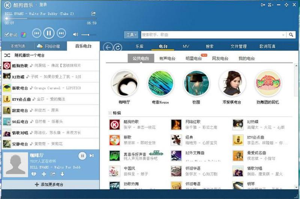Select the 我的电台 sub-tab
This screenshot has width=300, height=199.
[246, 58]
